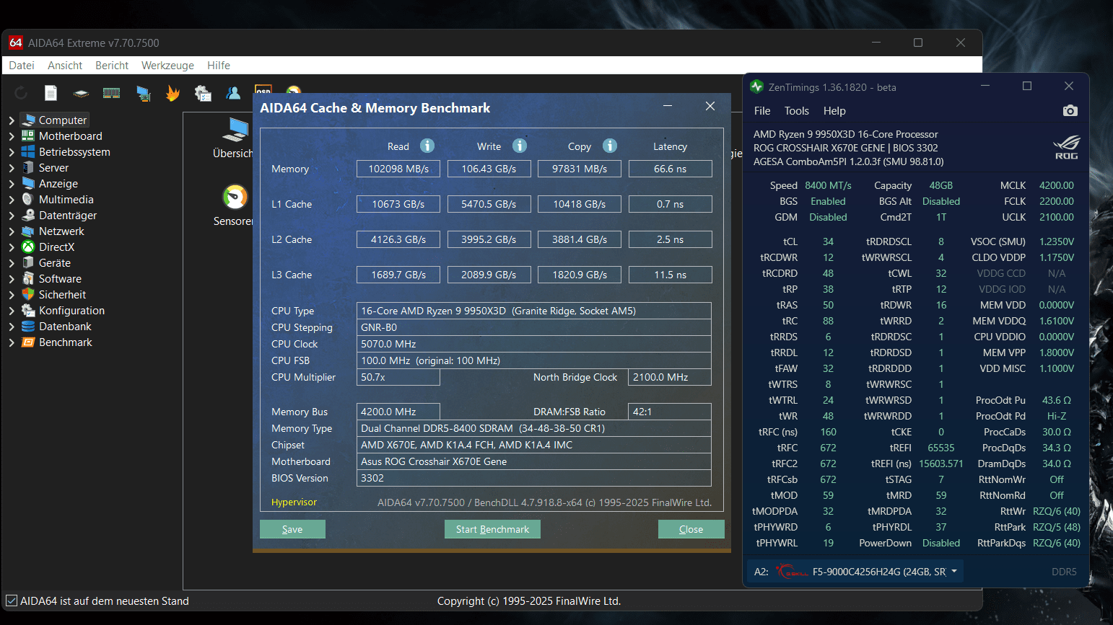
Task: Click the Write info icon
Action: coord(520,146)
